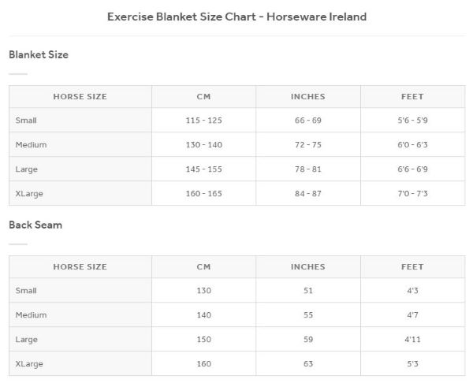Click the 160 - 165 cm cell
Viewport: 473px width, 383px height.
click(x=203, y=194)
